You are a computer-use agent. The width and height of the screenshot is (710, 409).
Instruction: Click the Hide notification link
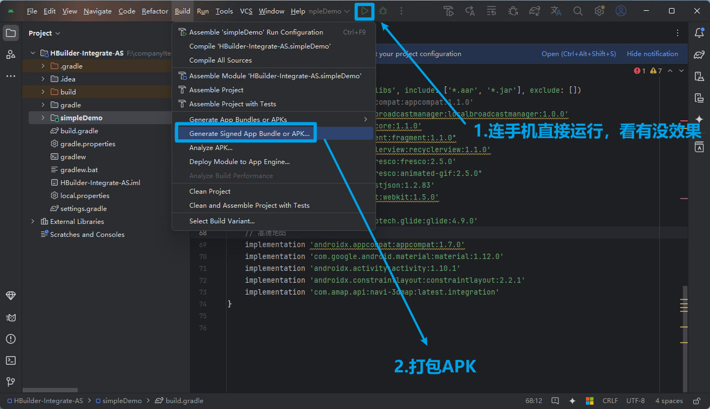(x=652, y=54)
